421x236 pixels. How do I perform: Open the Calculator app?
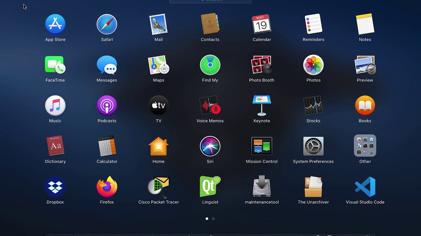click(x=107, y=146)
